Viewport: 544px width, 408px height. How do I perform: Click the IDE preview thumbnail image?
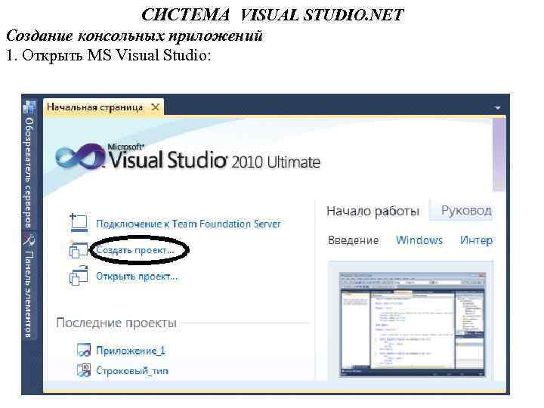click(x=413, y=324)
